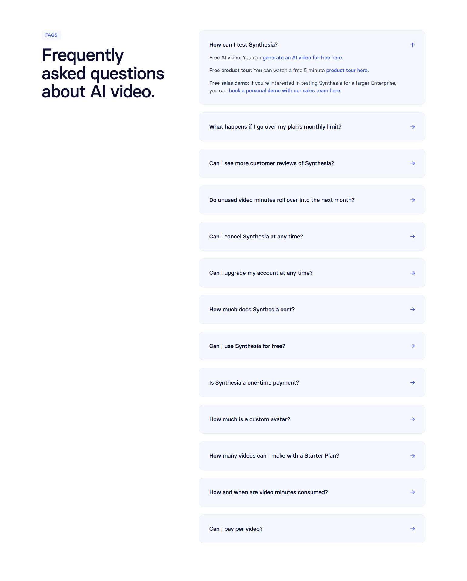Expand 'How much does Synthesia cost?'
467x581 pixels.
(312, 309)
